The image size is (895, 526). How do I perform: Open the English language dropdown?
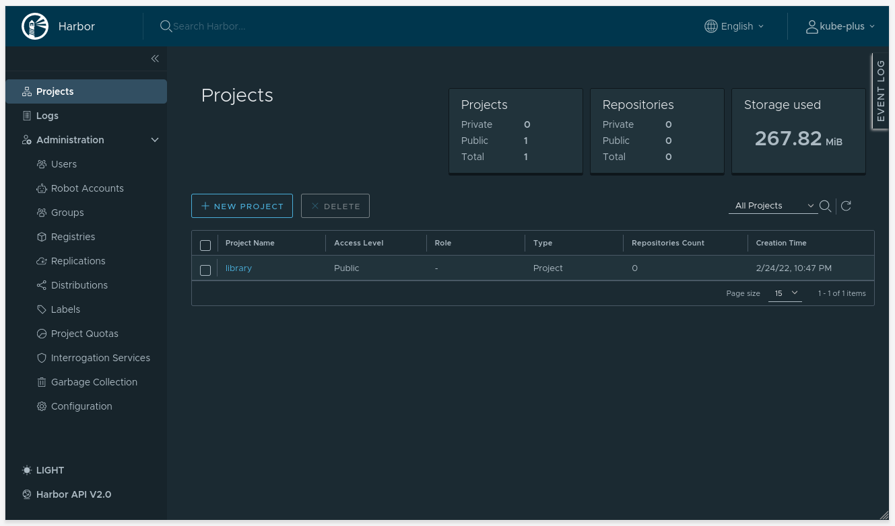[735, 26]
